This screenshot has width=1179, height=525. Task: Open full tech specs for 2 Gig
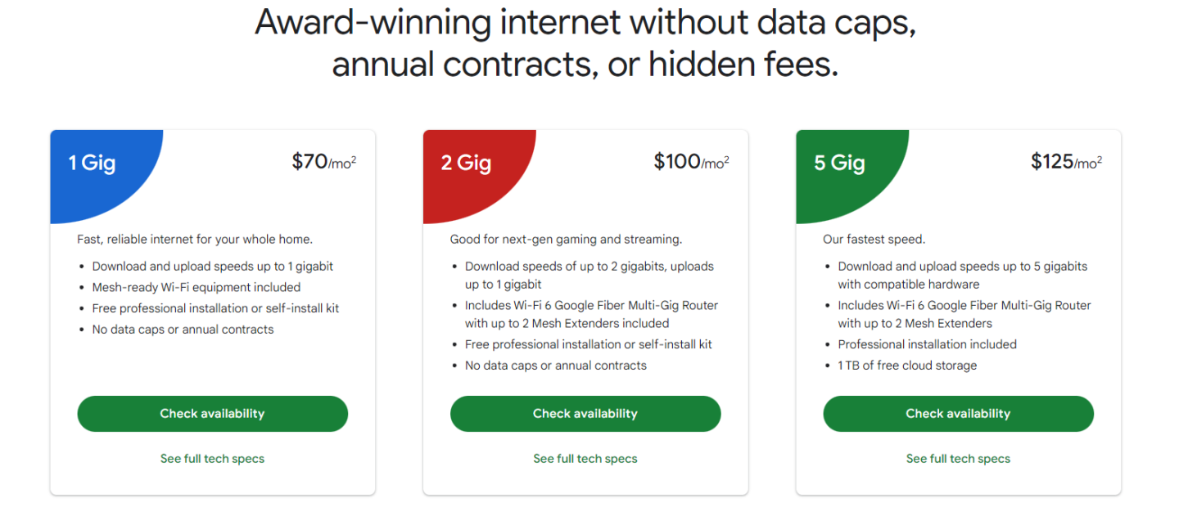tap(585, 459)
